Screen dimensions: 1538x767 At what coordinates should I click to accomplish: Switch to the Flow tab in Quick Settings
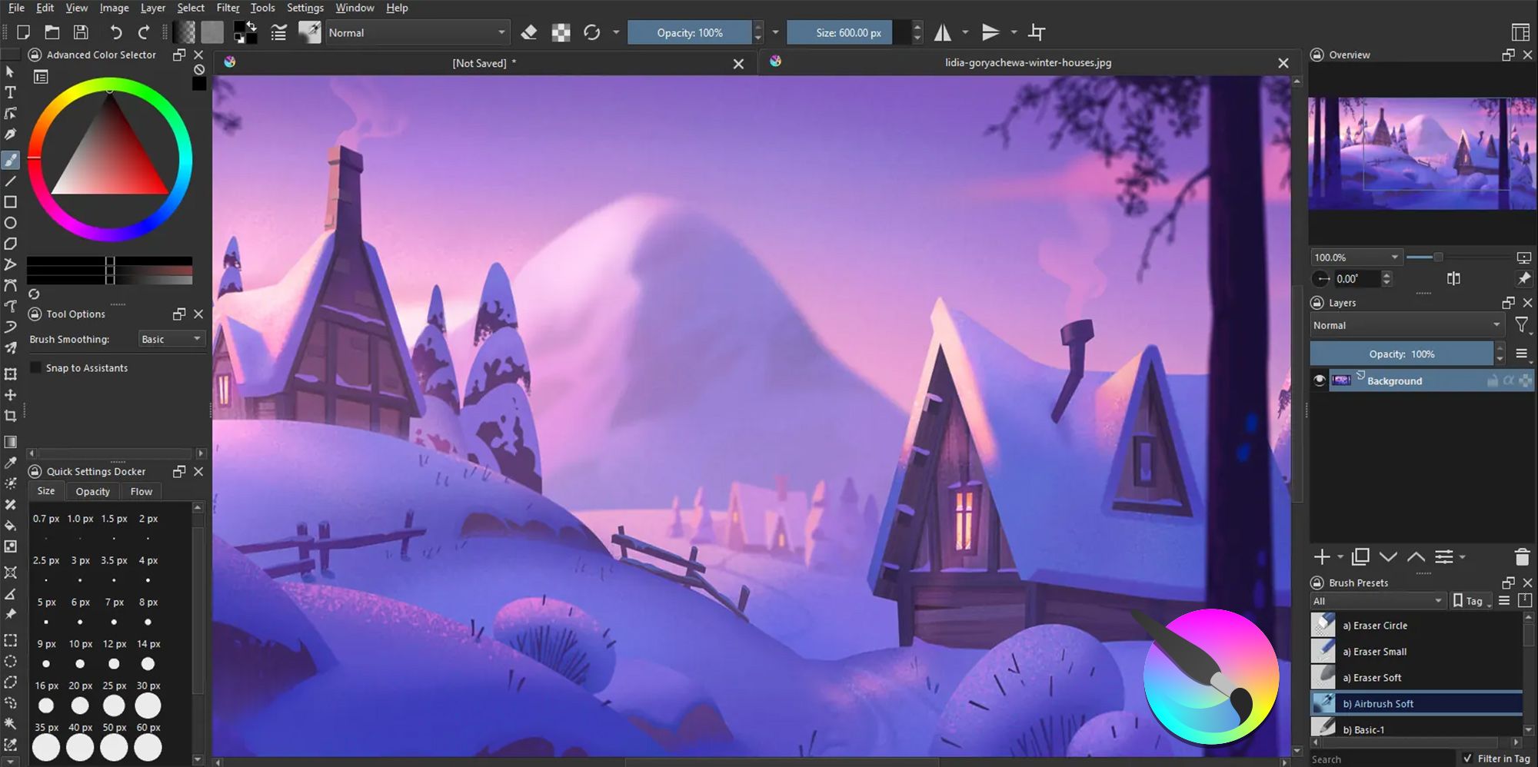click(x=141, y=491)
